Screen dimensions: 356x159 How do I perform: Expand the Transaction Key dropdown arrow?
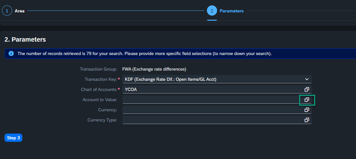[307, 79]
